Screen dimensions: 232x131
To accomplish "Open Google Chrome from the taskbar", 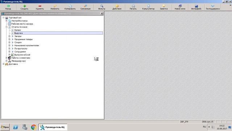I will point(34,127).
